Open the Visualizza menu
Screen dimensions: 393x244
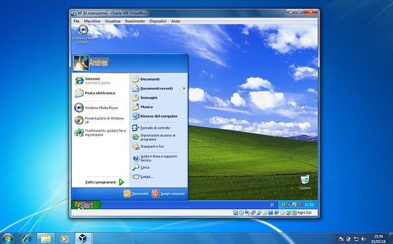pyautogui.click(x=113, y=21)
